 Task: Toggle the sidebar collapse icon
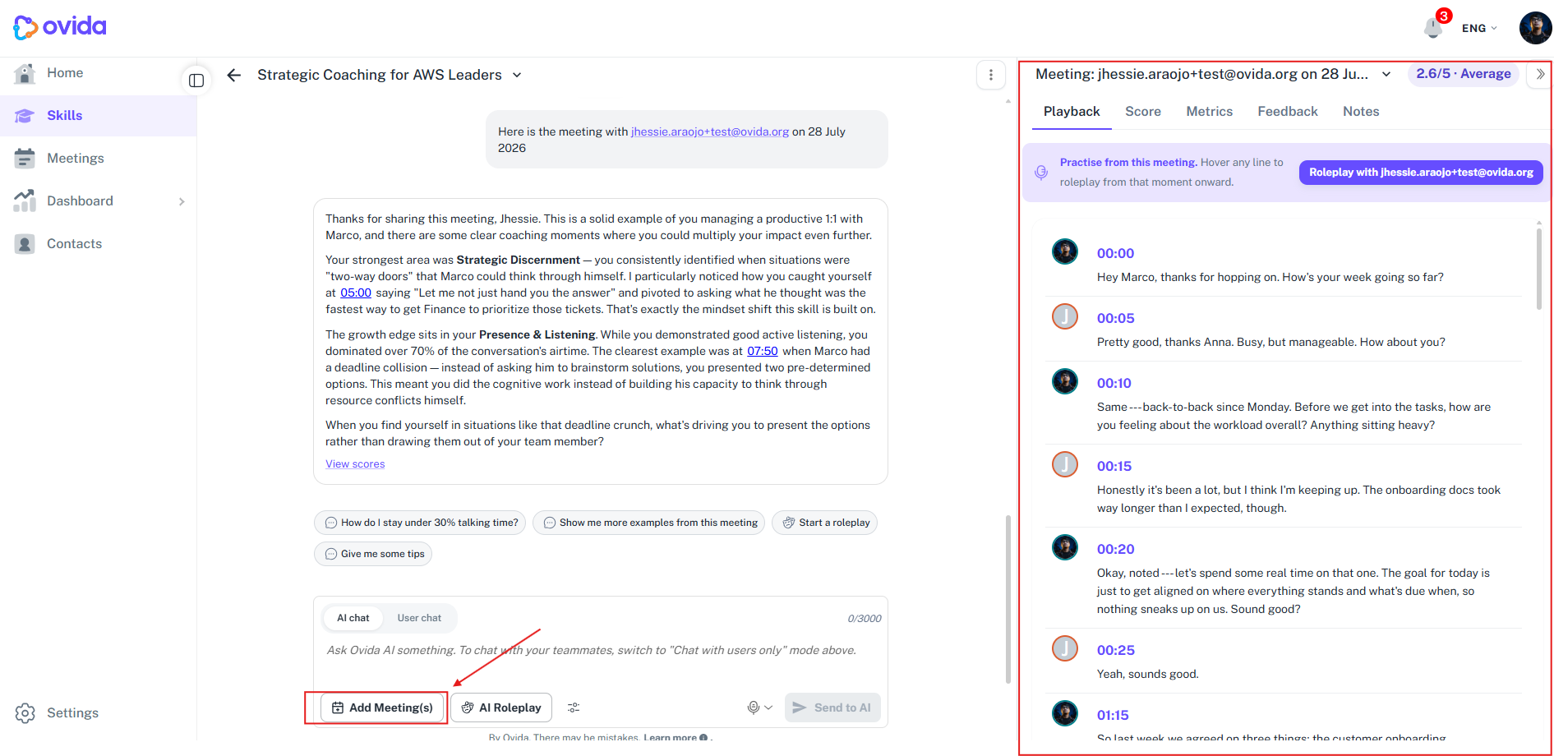coord(196,81)
